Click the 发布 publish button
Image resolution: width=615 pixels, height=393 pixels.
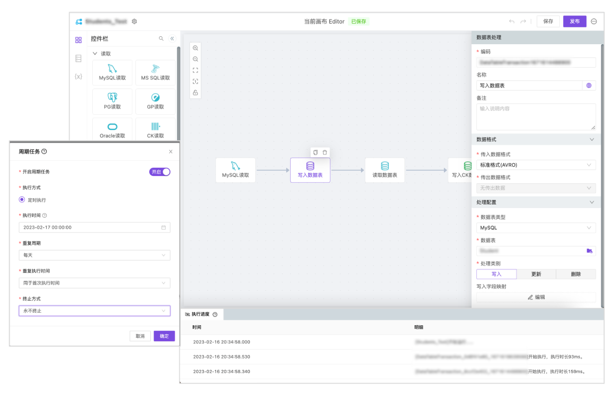point(574,21)
